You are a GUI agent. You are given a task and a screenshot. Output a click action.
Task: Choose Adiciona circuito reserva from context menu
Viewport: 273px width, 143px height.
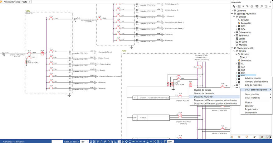(256, 82)
